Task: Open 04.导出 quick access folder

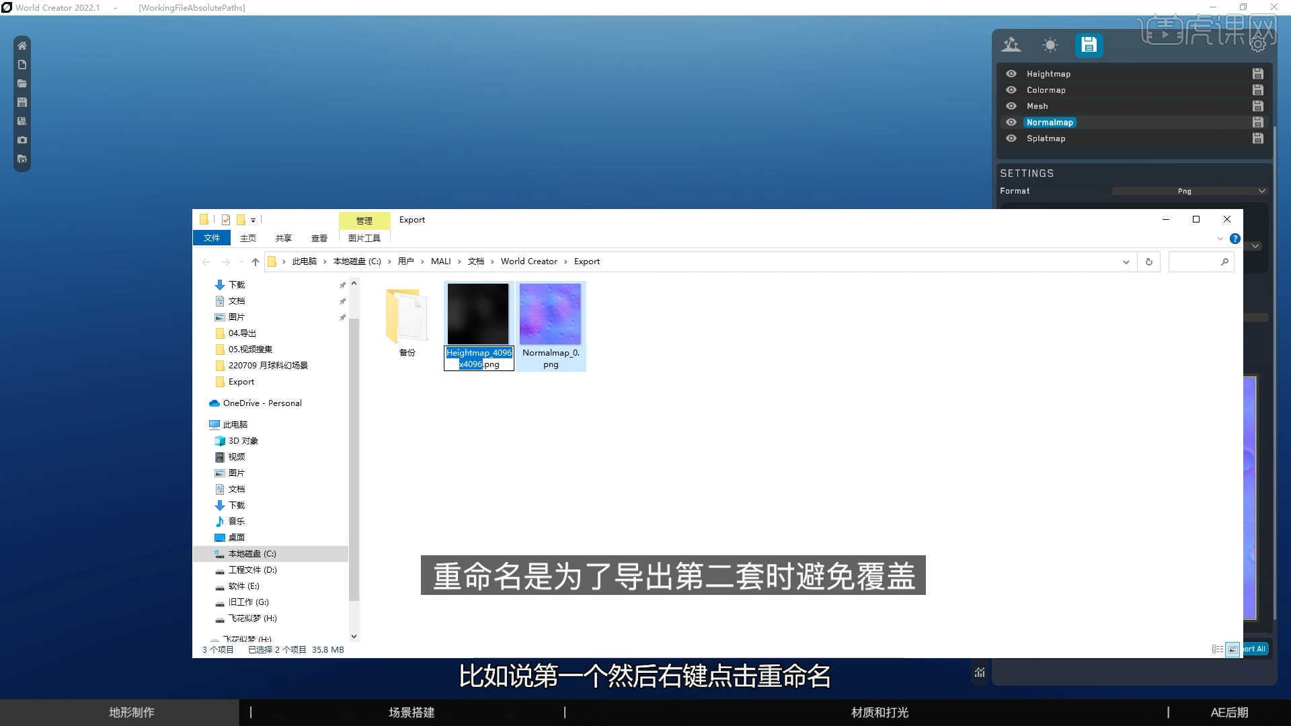Action: coord(242,333)
